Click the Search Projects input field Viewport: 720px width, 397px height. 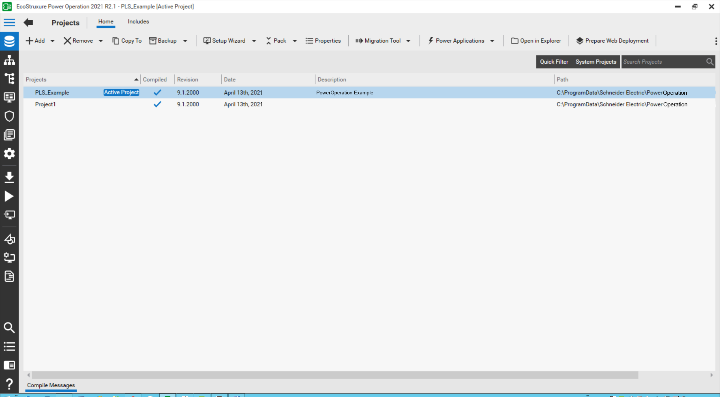pos(664,62)
